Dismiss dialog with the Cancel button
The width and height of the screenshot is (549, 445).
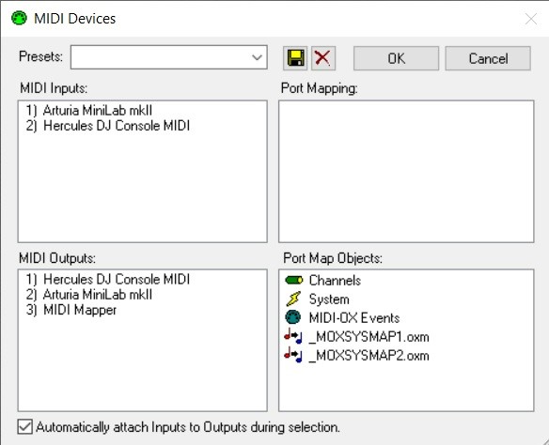pyautogui.click(x=488, y=58)
